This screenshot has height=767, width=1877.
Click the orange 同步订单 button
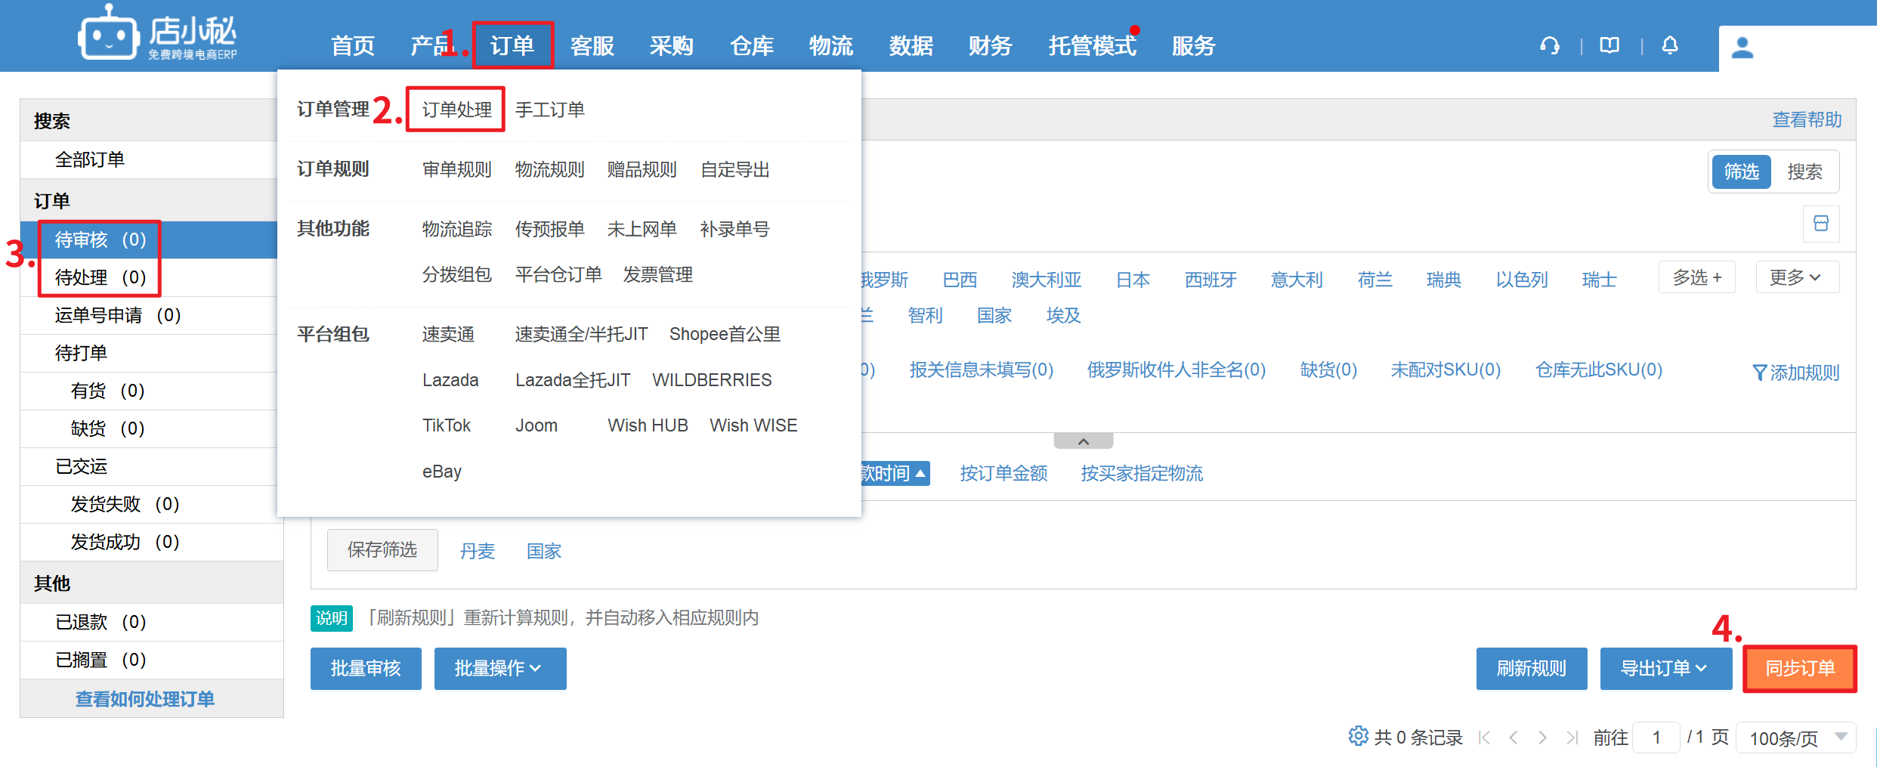point(1799,669)
